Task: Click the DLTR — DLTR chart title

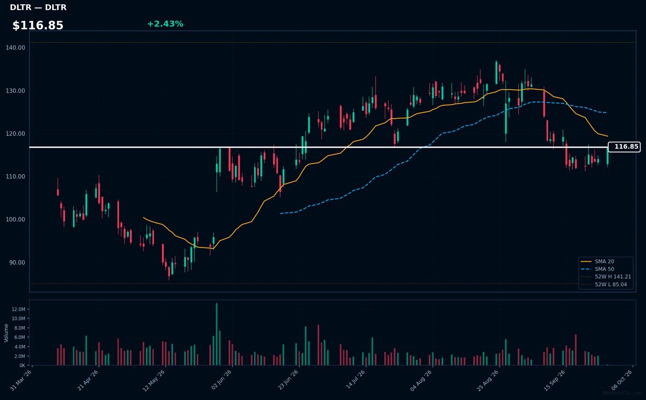Action: (38, 8)
